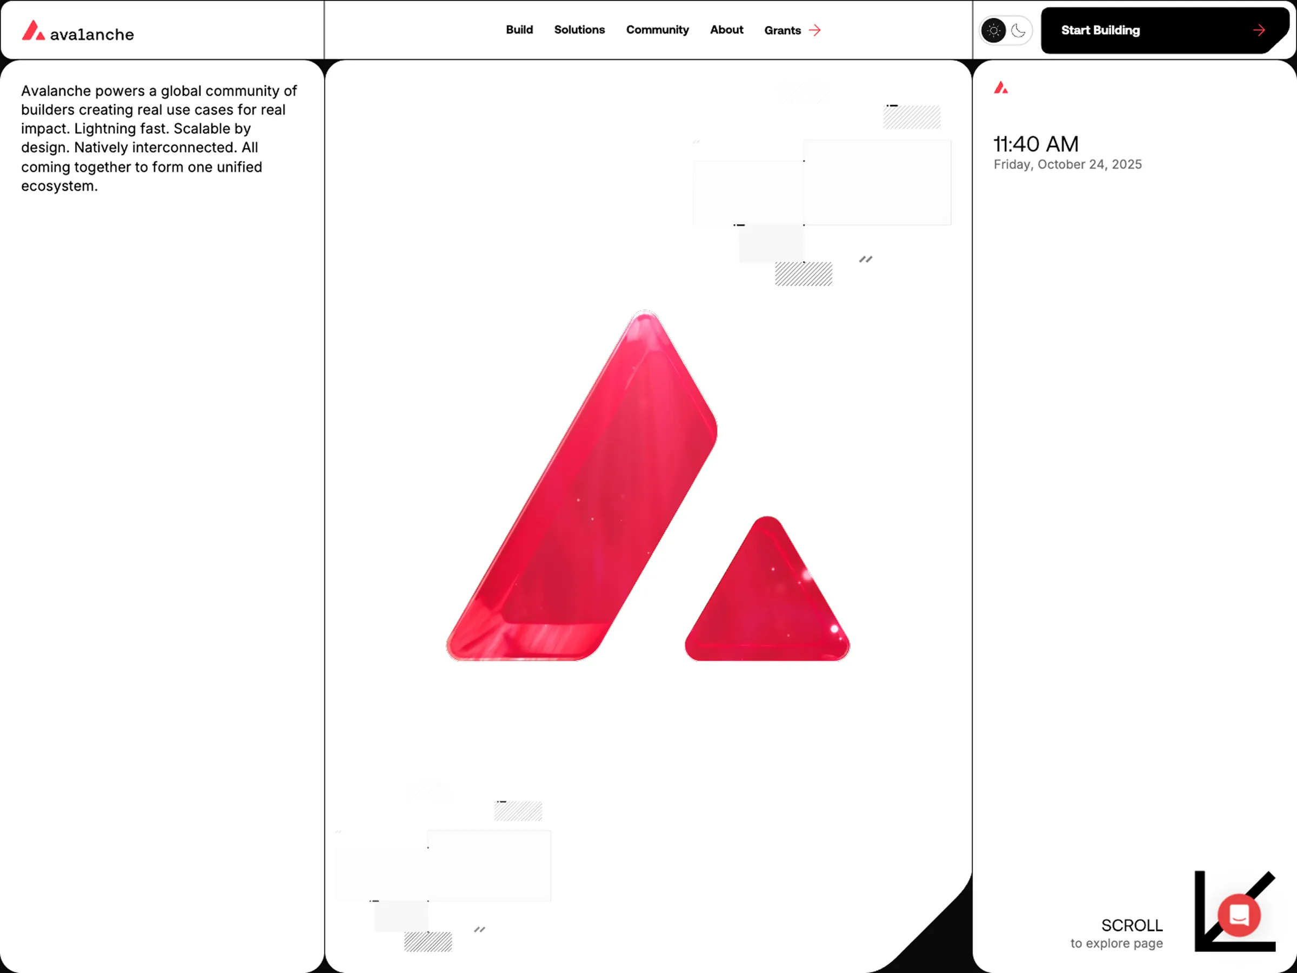Expand the Solutions menu
1297x973 pixels.
coord(579,30)
